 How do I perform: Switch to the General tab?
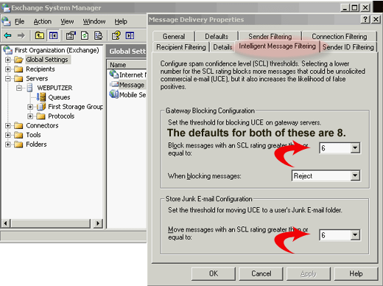pos(174,37)
